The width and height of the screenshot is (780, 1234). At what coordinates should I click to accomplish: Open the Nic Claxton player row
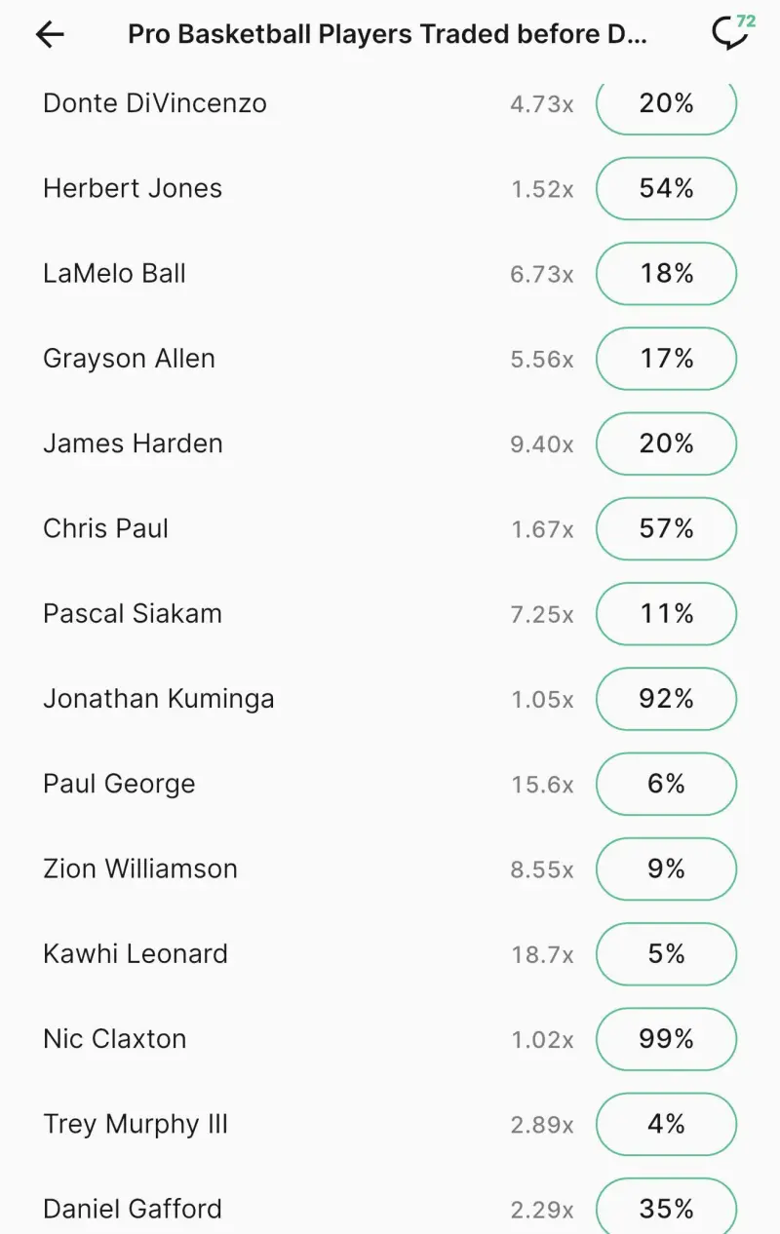[x=115, y=1039]
